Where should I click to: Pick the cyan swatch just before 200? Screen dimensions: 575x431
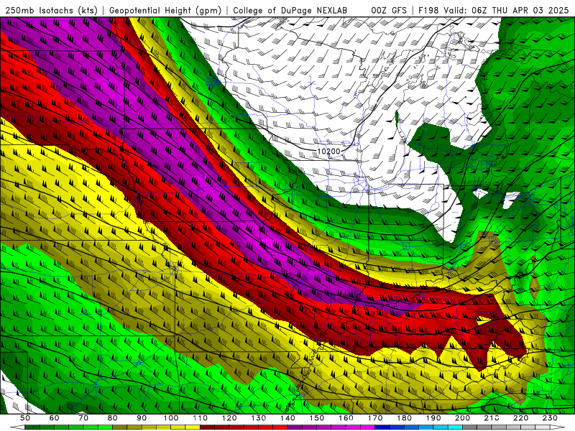(455, 427)
